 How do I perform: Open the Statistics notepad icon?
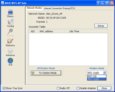click(x=10, y=41)
